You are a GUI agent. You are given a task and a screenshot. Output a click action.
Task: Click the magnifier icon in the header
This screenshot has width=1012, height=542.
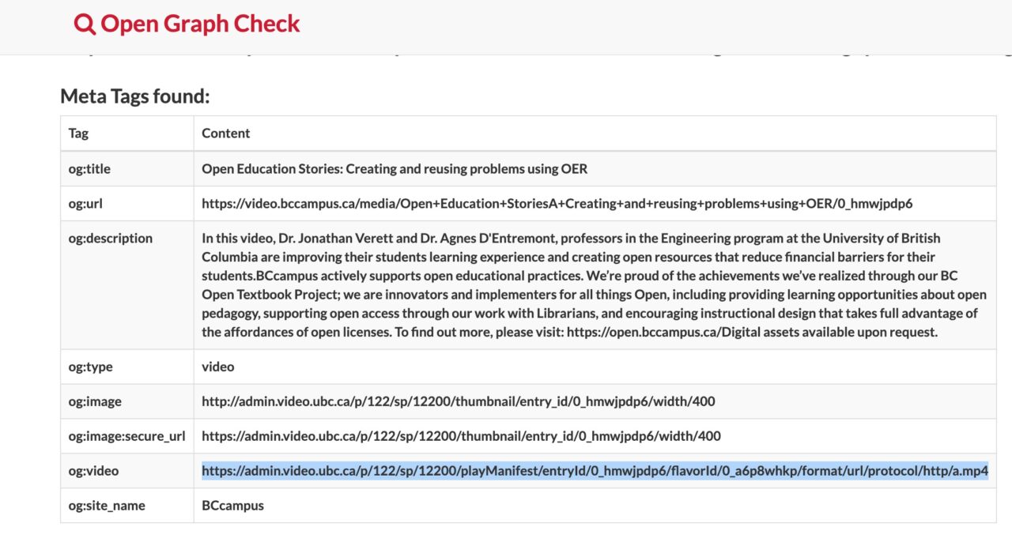(x=85, y=24)
